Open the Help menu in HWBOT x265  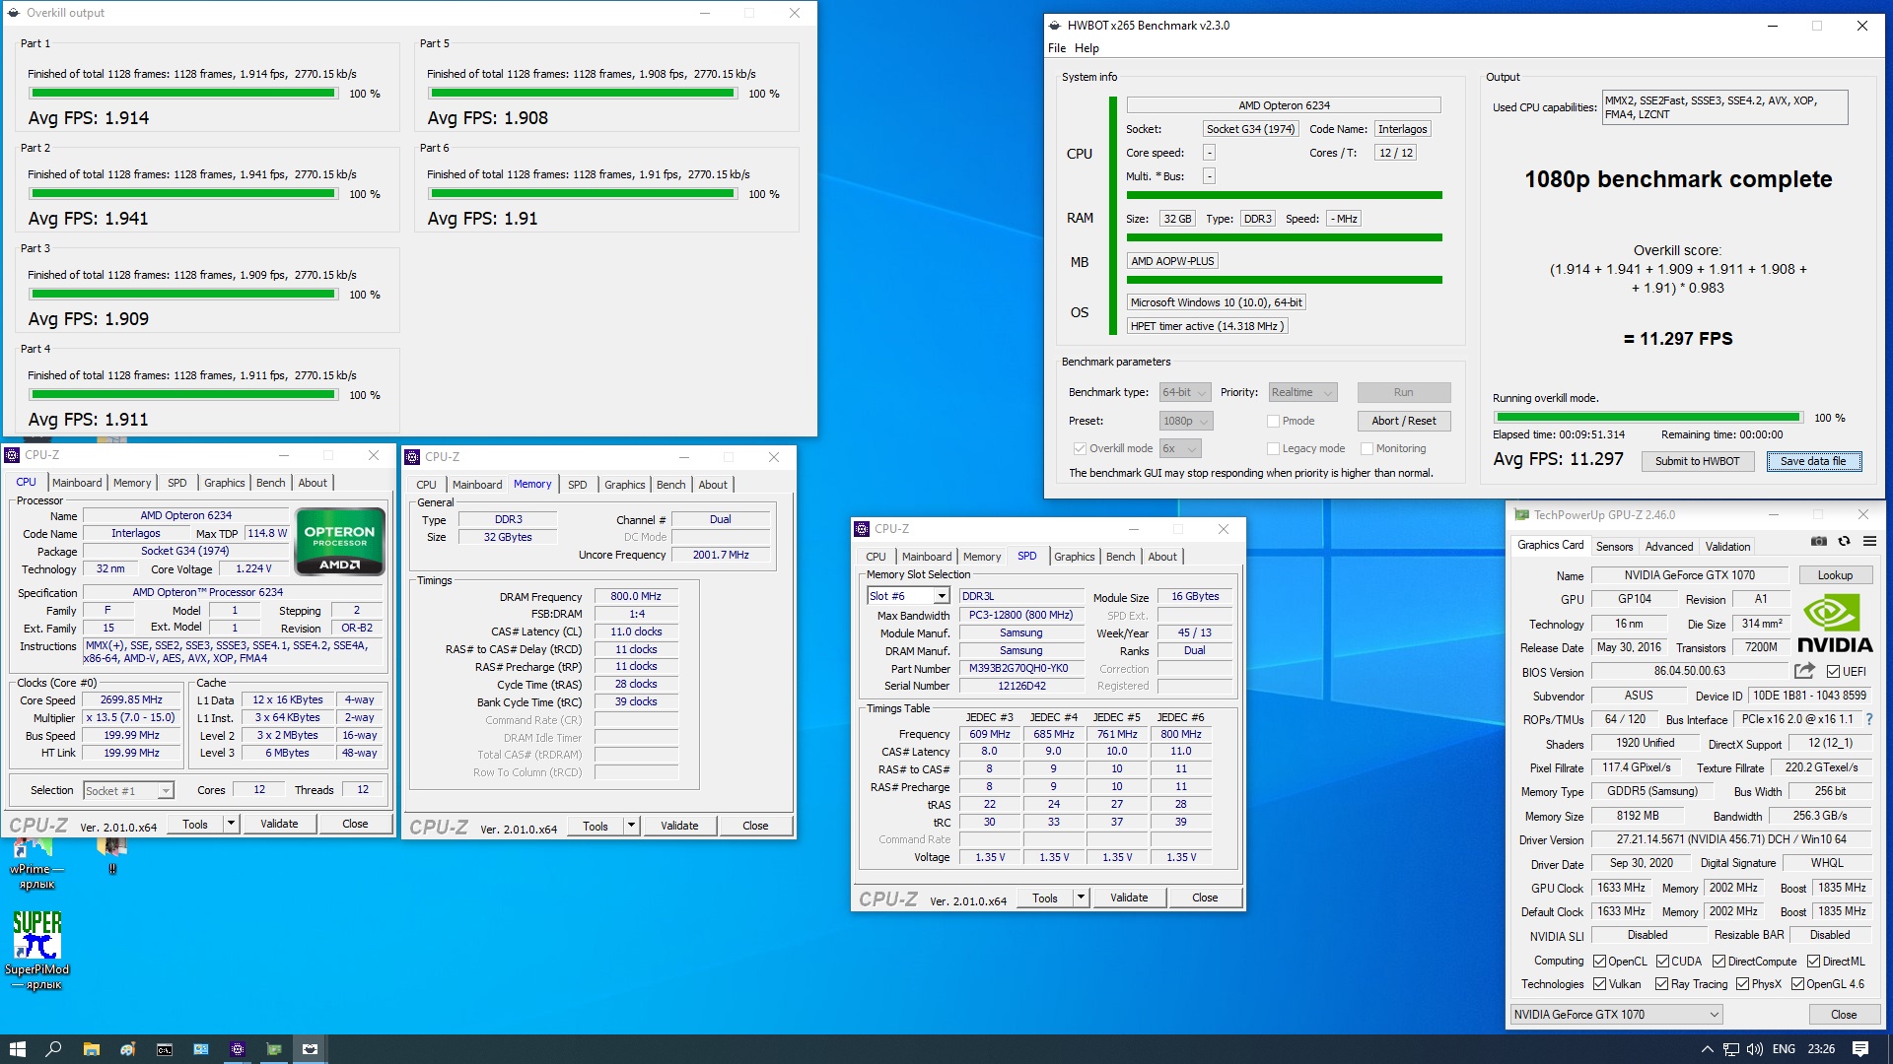pyautogui.click(x=1087, y=48)
